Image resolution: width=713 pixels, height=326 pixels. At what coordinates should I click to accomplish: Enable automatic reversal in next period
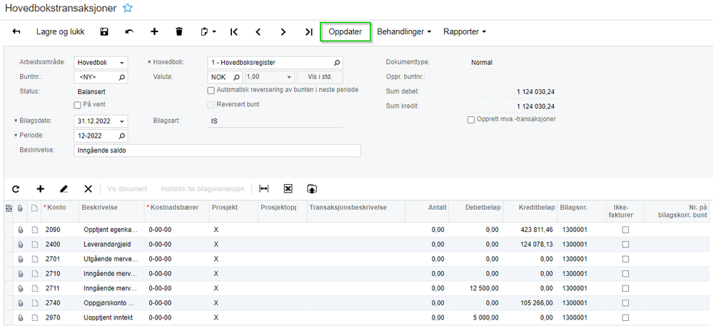point(211,91)
